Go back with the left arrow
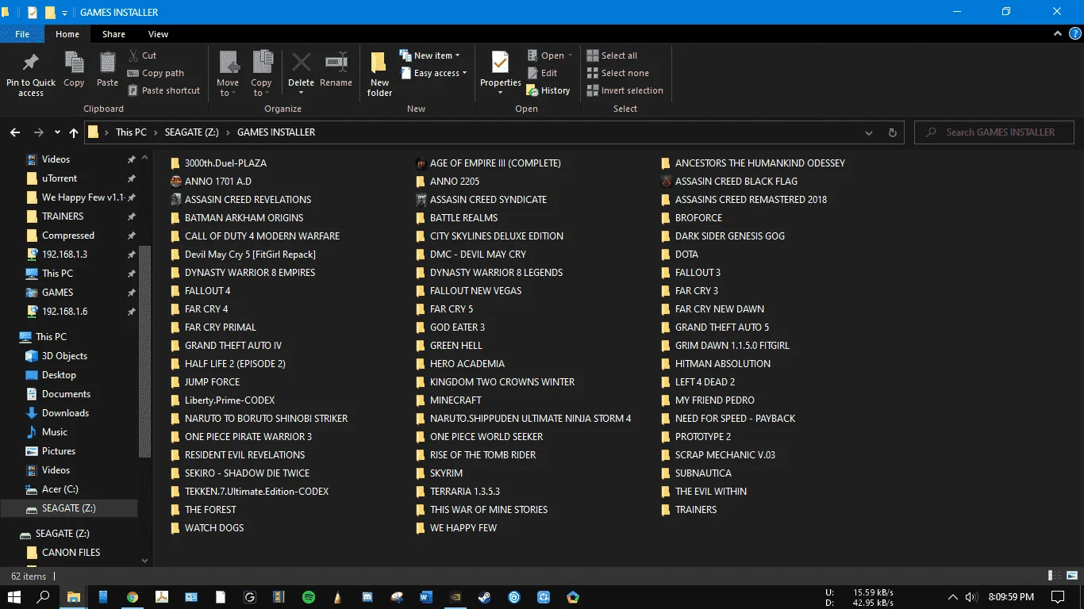1084x609 pixels. (x=15, y=132)
